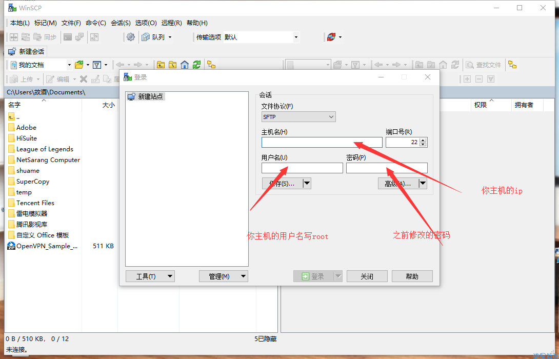Open the transfer settings 默认 dropdown
The height and width of the screenshot is (359, 559).
(296, 37)
